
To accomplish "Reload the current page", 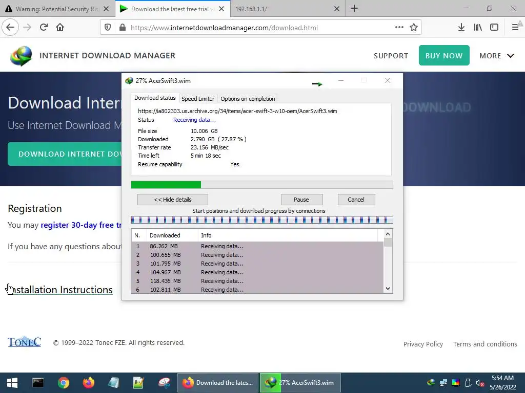I will 44,27.
